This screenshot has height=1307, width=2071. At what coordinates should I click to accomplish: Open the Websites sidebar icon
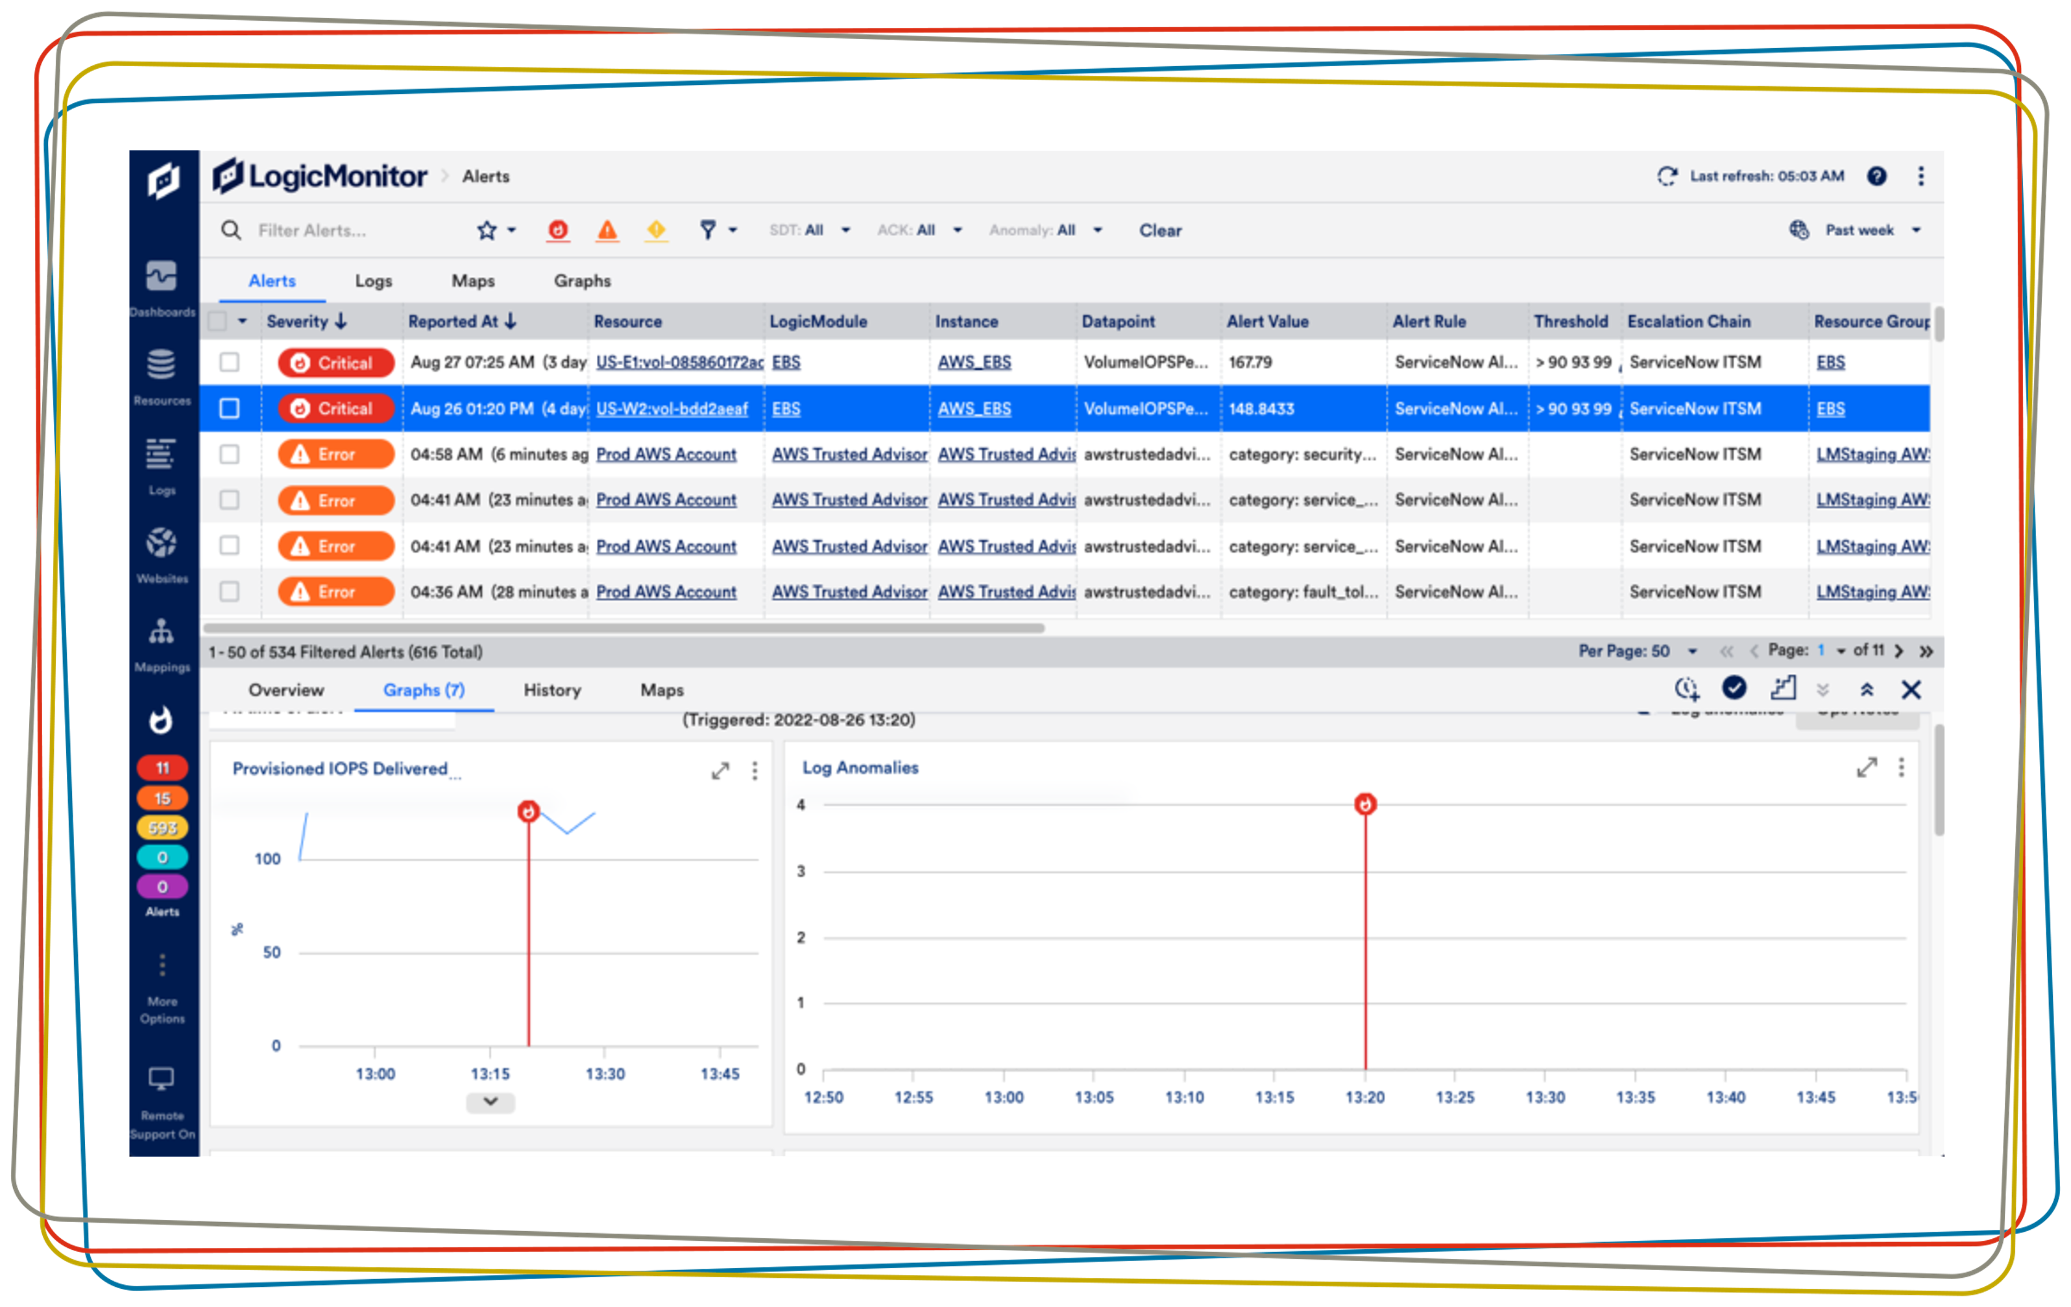[162, 542]
